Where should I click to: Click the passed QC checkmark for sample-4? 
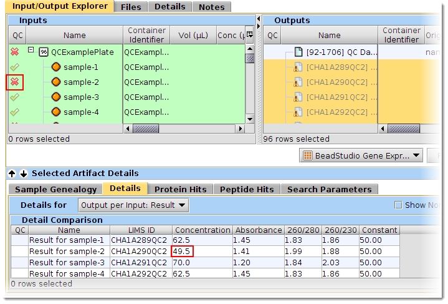[x=14, y=112]
